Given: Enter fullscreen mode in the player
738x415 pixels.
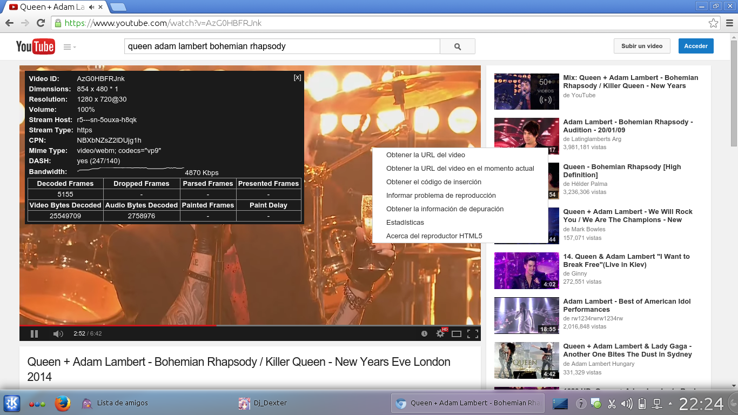Looking at the screenshot, I should click(473, 334).
